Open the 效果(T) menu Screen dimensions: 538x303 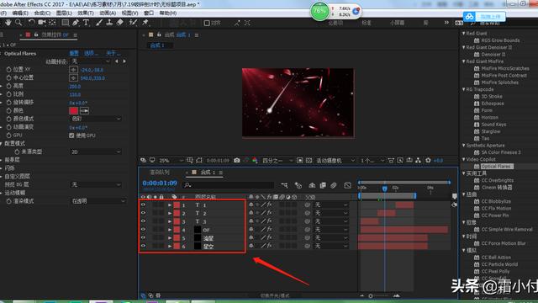[86, 13]
